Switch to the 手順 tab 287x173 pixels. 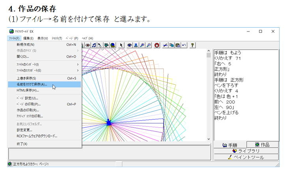click(230, 145)
